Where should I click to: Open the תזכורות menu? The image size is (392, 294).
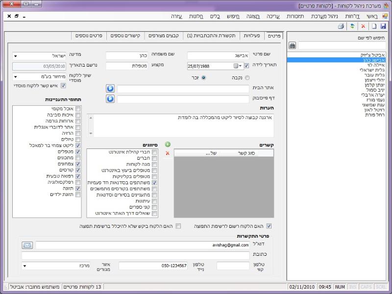[x=295, y=17]
